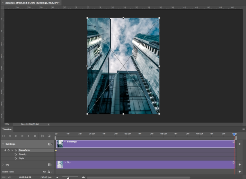Screen dimensions: 246x179
Task: Convert to frame animation icon
Action: click(x=3, y=177)
